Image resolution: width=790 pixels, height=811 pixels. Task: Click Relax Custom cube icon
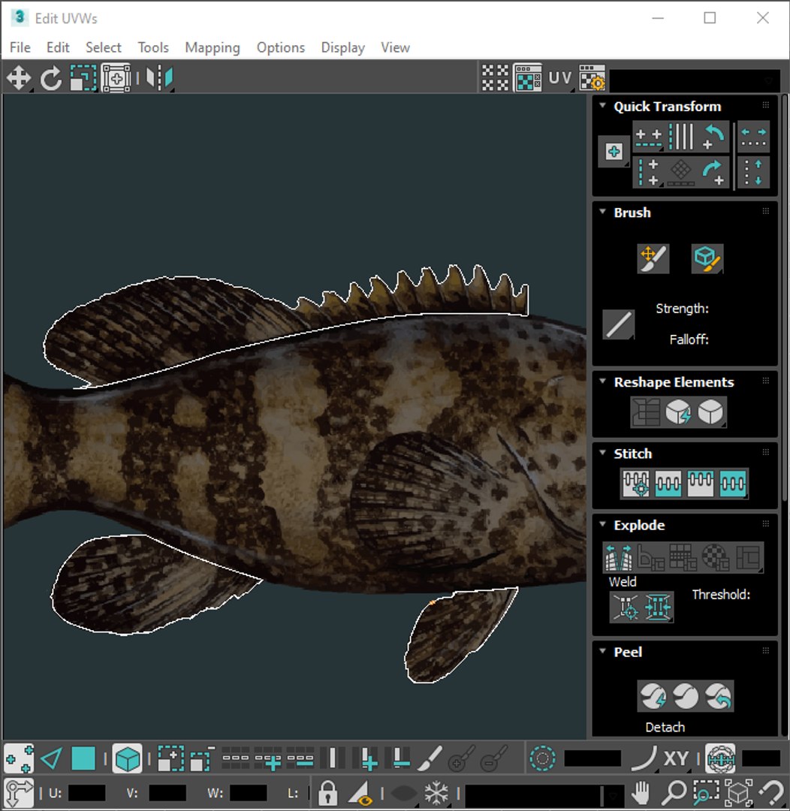(710, 412)
